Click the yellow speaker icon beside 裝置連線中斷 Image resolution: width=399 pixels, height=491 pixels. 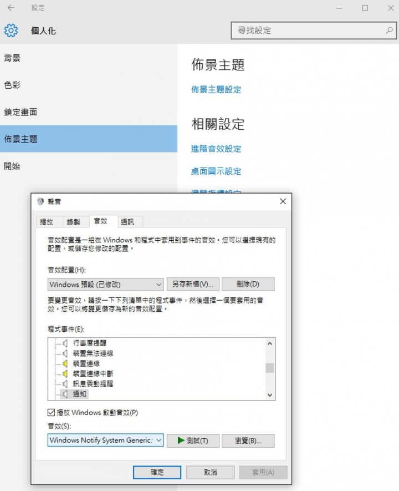(65, 373)
